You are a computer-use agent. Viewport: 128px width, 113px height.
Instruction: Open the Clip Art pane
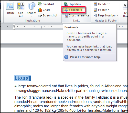[x=21, y=10]
